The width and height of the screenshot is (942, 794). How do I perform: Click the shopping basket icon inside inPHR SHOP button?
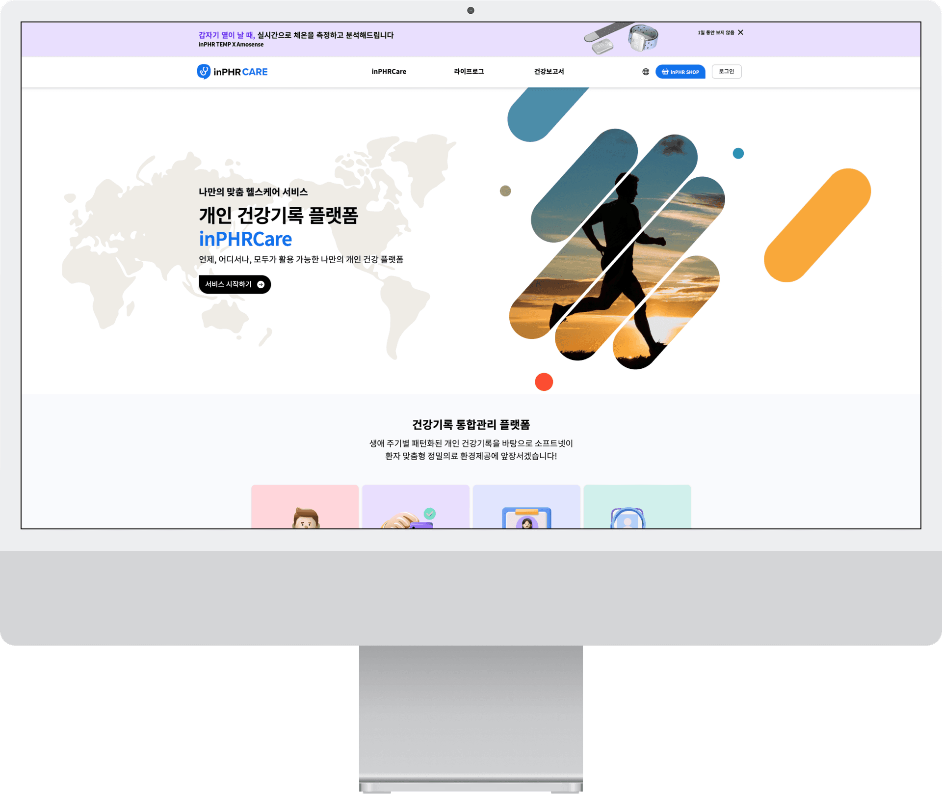665,72
